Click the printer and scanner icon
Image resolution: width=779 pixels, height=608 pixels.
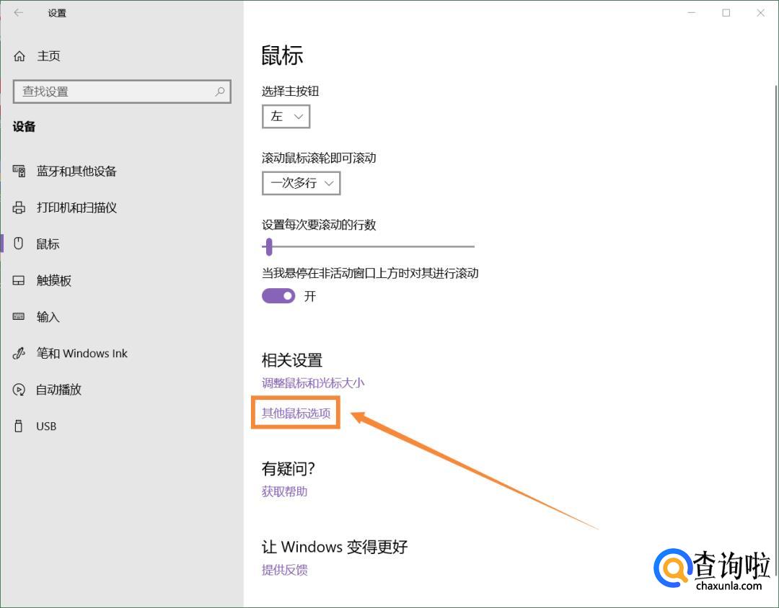click(x=19, y=207)
